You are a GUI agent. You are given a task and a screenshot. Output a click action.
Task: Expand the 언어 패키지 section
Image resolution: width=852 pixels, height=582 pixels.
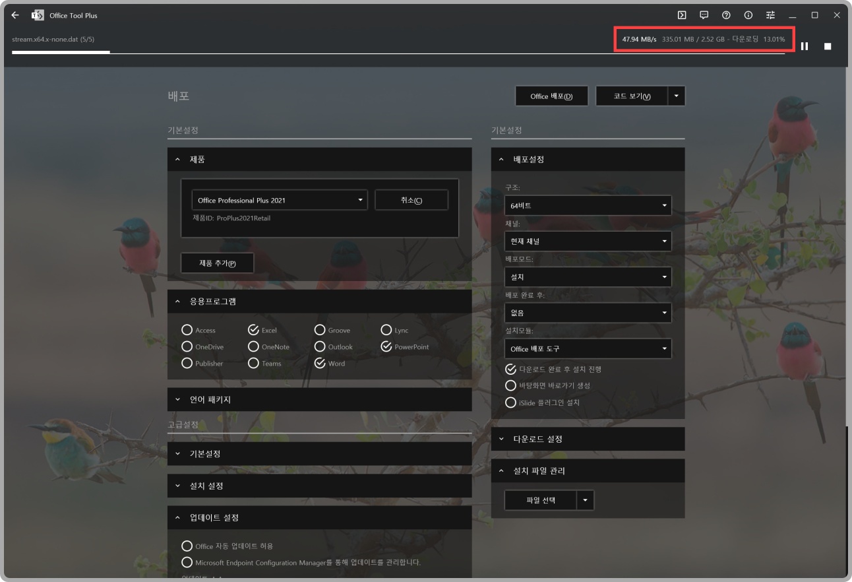point(320,399)
